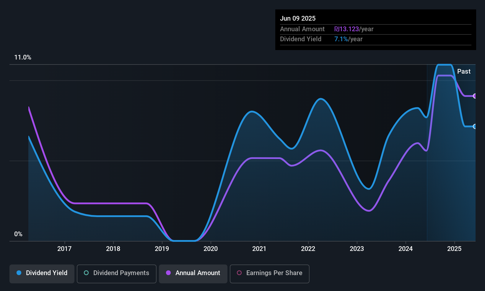Click the 2021 x-axis label

(x=259, y=249)
